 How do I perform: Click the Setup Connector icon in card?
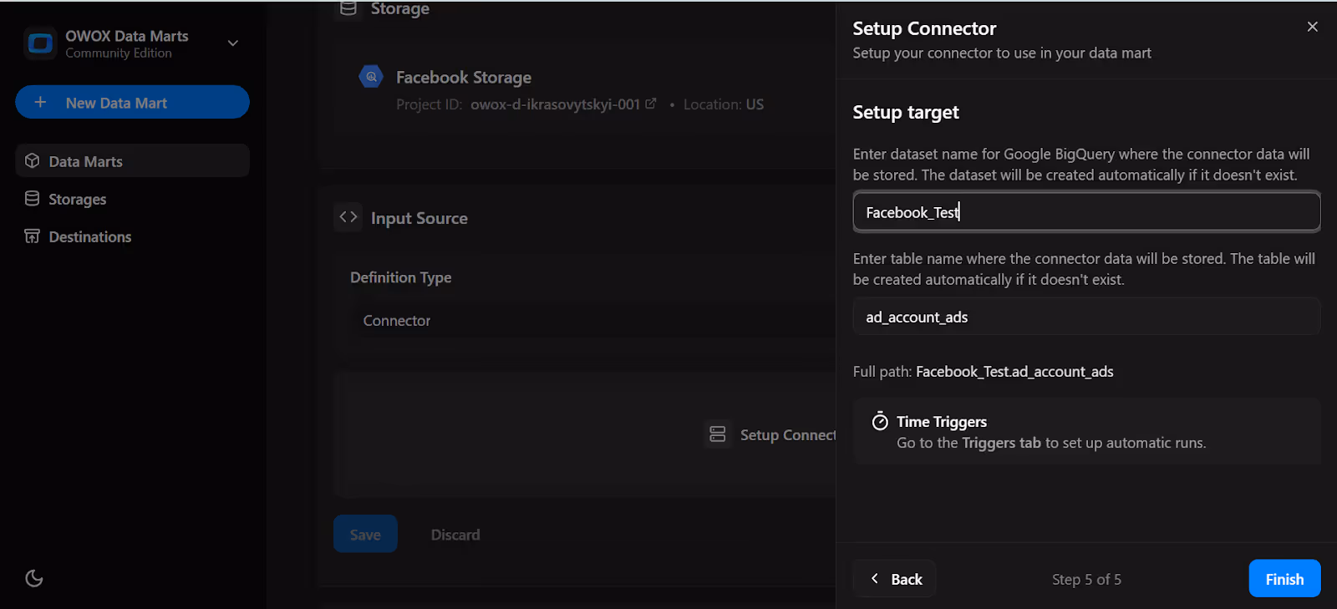718,434
